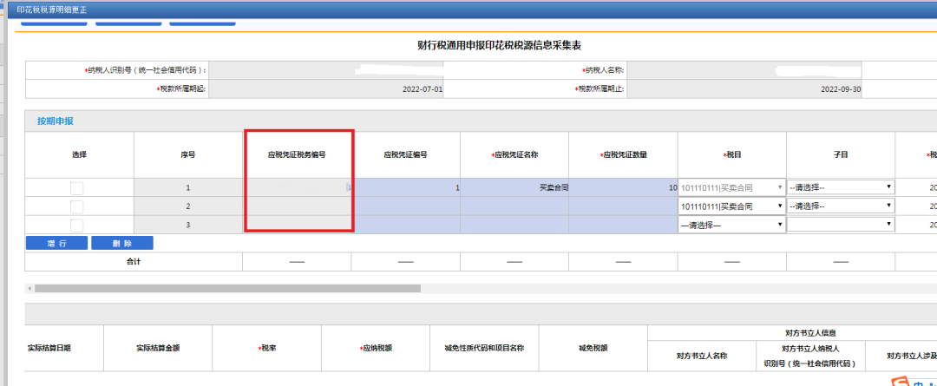Click the 应税凭证编号 column header

point(406,154)
